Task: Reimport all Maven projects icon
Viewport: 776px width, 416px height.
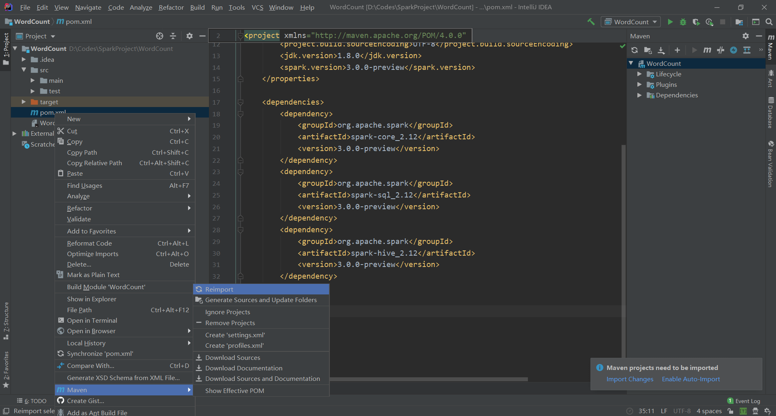Action: coord(635,50)
